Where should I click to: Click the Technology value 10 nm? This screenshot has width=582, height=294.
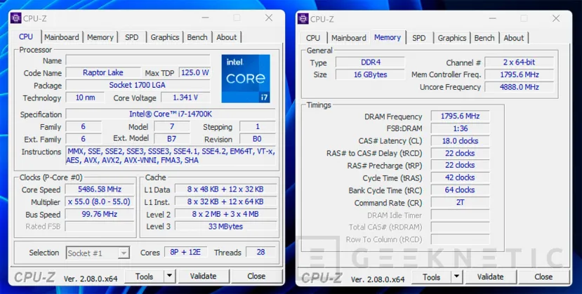(x=85, y=98)
